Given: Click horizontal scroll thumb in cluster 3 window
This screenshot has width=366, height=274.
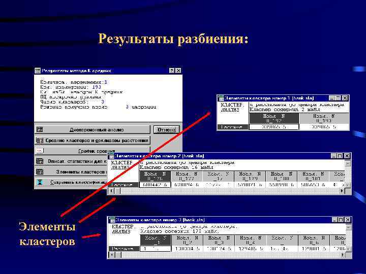Looking at the screenshot, I should point(118,255).
